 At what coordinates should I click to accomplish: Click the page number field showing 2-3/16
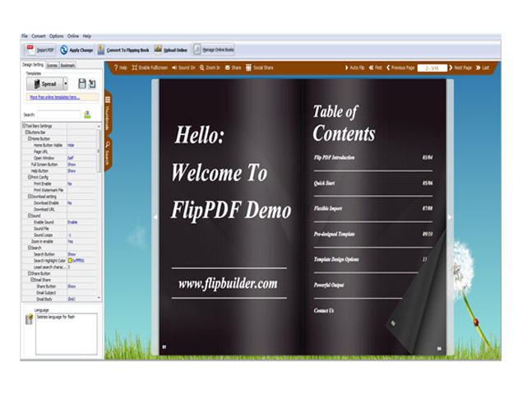click(x=432, y=67)
